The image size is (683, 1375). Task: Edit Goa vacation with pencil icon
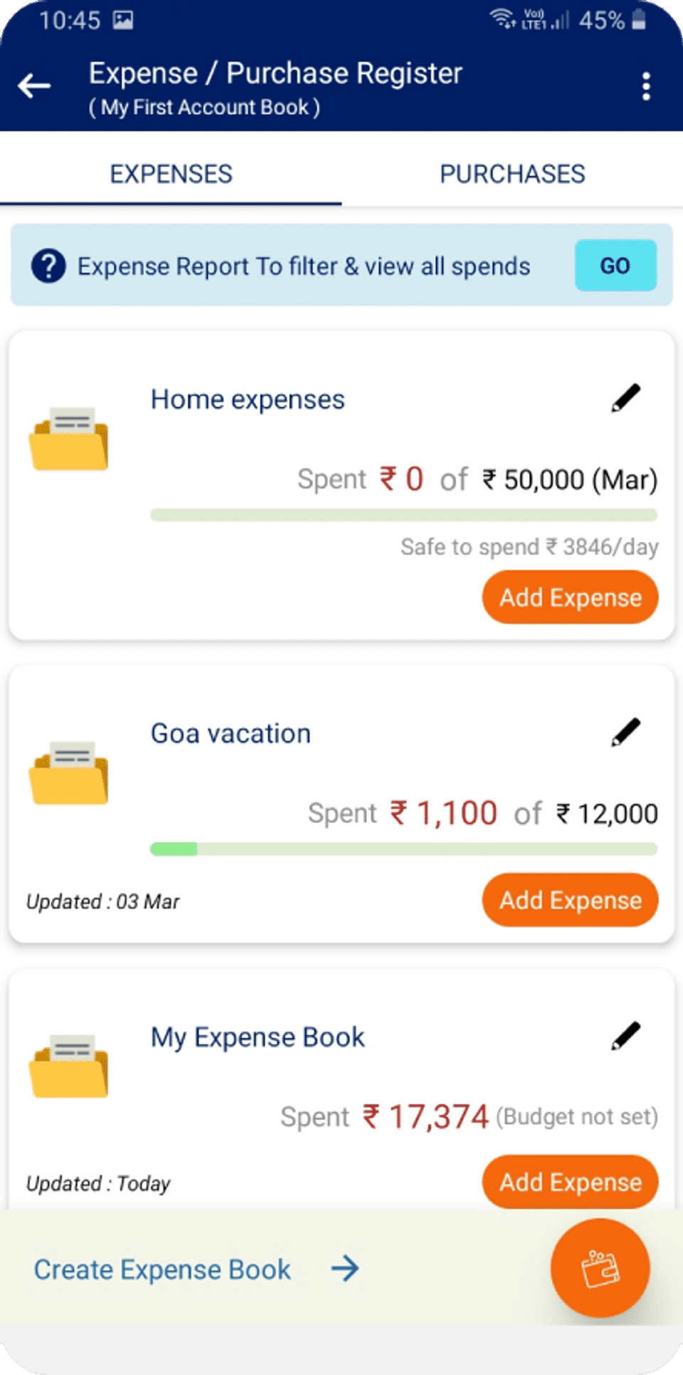pos(626,732)
